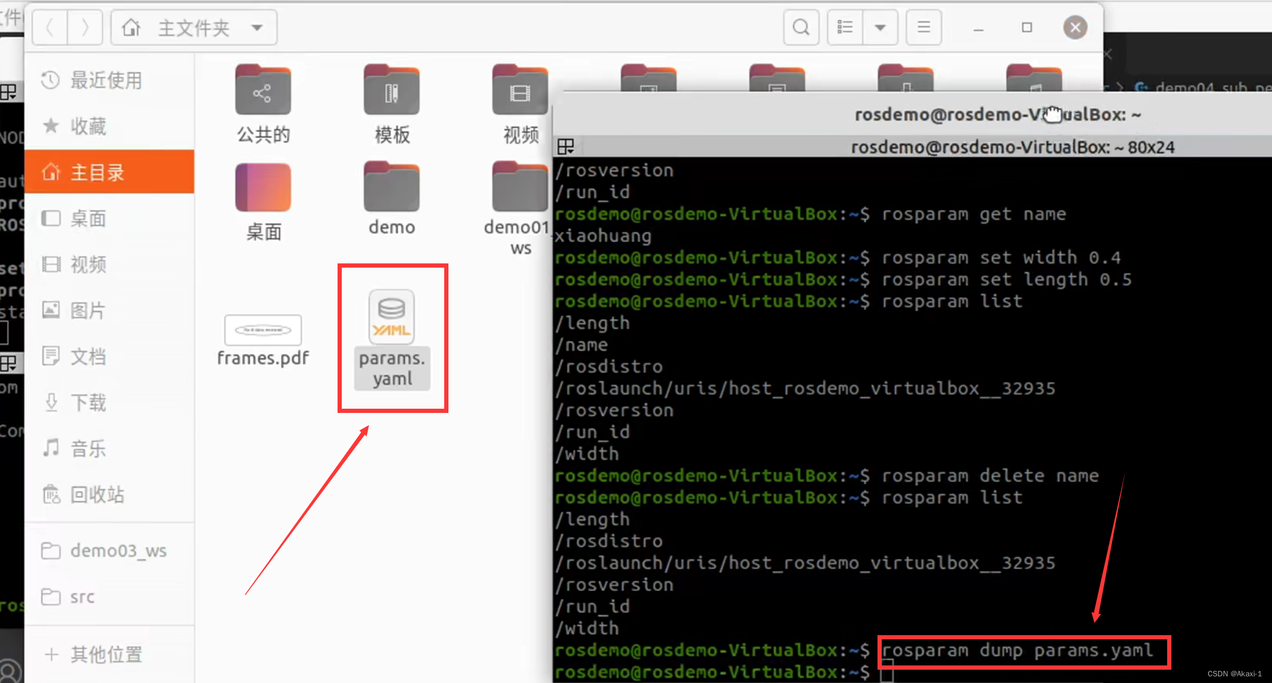
Task: Go forward with the forward arrow
Action: pos(85,27)
